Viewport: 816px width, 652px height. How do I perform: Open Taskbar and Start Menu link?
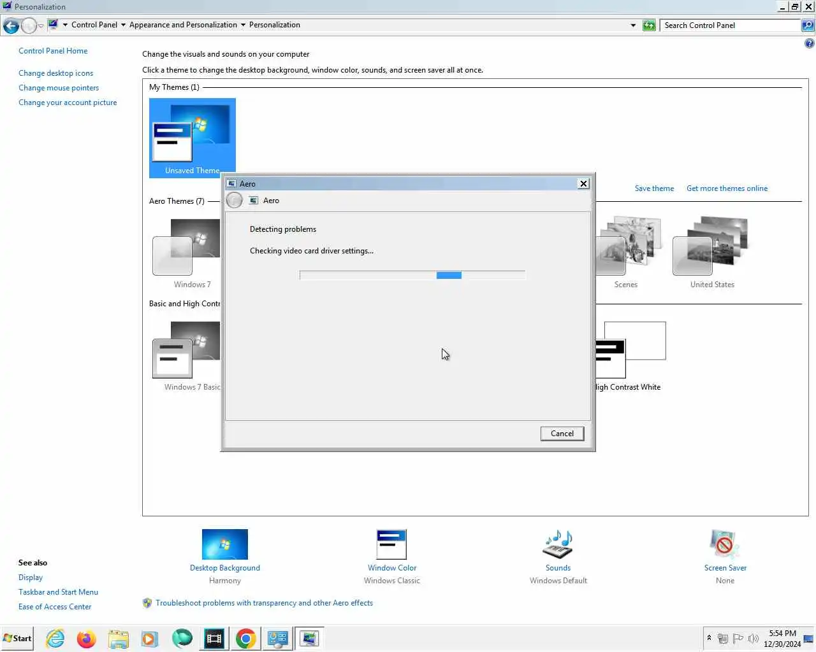[x=58, y=592]
